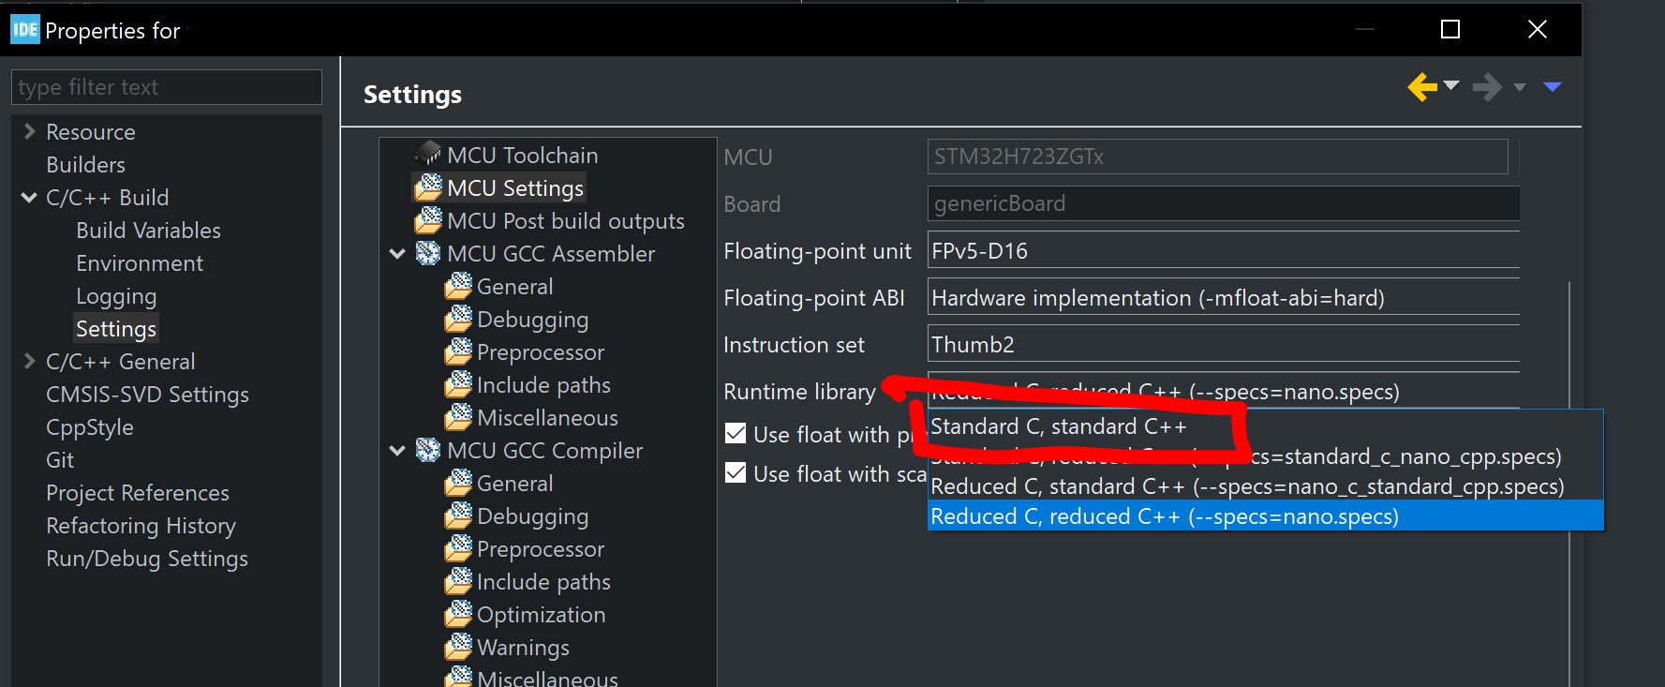Click the gray forward navigation arrow
Image resolution: width=1665 pixels, height=687 pixels.
click(x=1487, y=87)
